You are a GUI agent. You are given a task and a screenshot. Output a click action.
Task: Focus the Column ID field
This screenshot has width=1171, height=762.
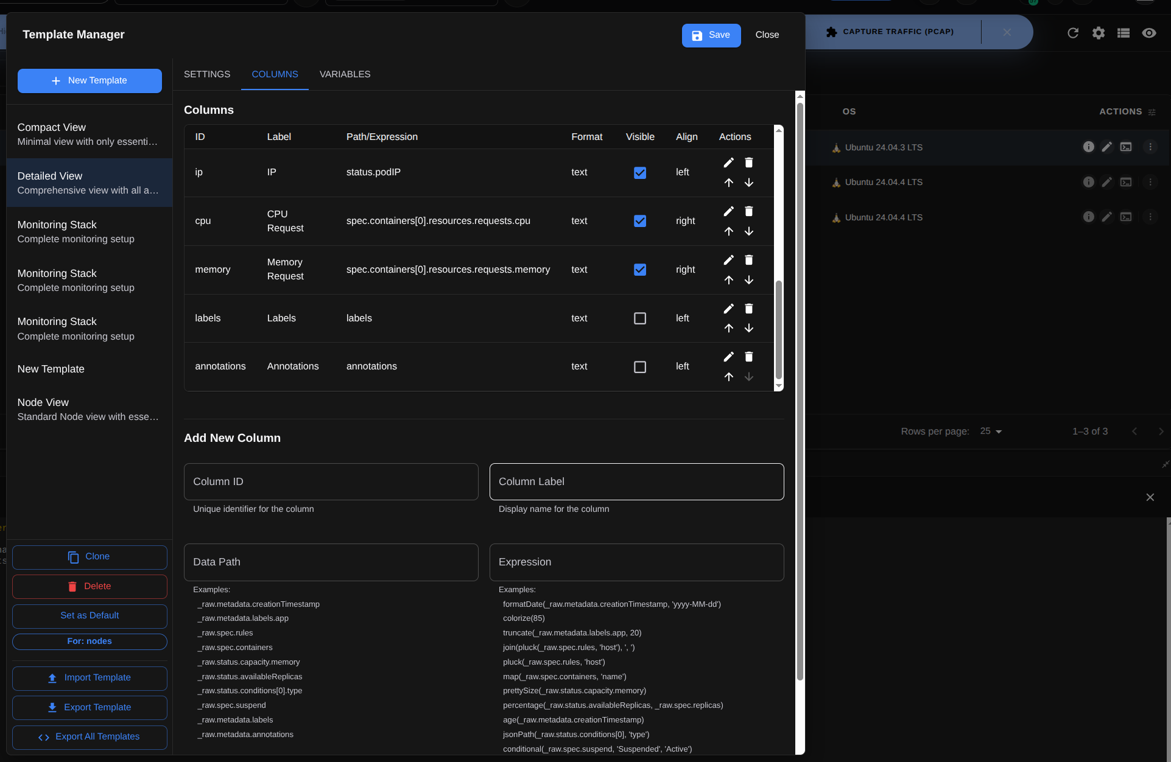pos(331,481)
